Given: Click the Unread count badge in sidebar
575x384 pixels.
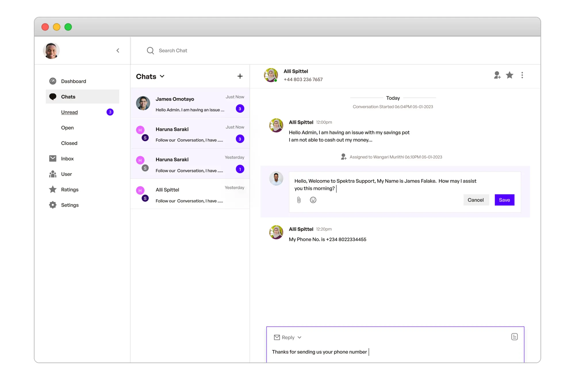Looking at the screenshot, I should pyautogui.click(x=110, y=112).
